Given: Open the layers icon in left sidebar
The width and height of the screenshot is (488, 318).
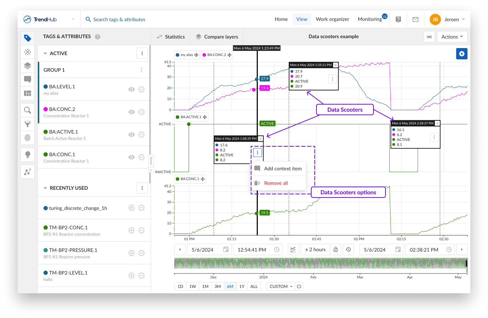Looking at the screenshot, I should pyautogui.click(x=28, y=66).
